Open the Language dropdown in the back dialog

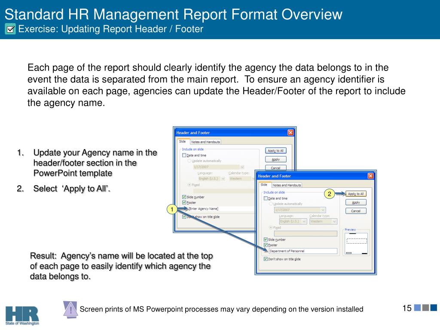[223, 178]
